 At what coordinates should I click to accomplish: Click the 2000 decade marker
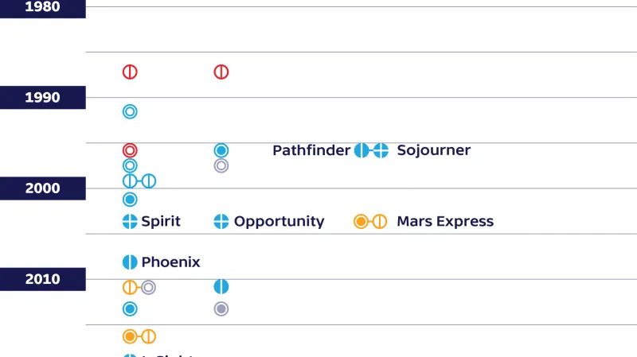pos(42,188)
